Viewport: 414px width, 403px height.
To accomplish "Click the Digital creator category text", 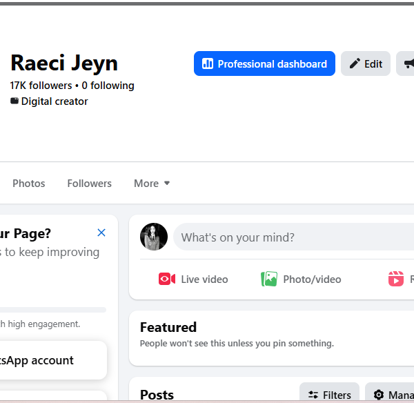I will 55,101.
